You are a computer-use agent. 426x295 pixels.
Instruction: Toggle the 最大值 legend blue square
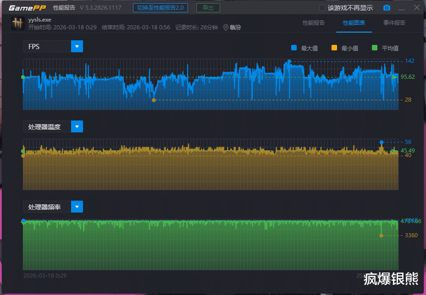(294, 48)
